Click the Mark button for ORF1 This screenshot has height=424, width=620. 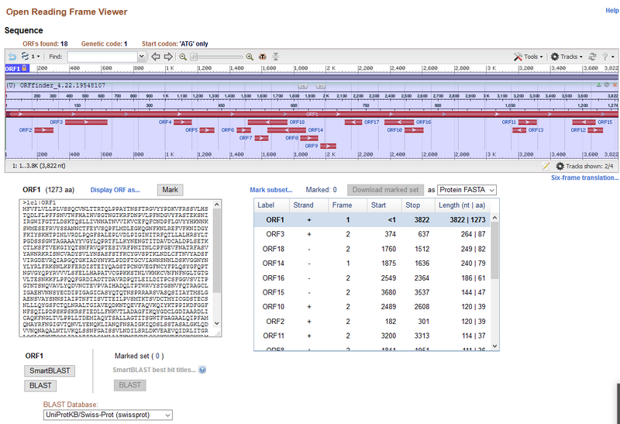coord(170,189)
